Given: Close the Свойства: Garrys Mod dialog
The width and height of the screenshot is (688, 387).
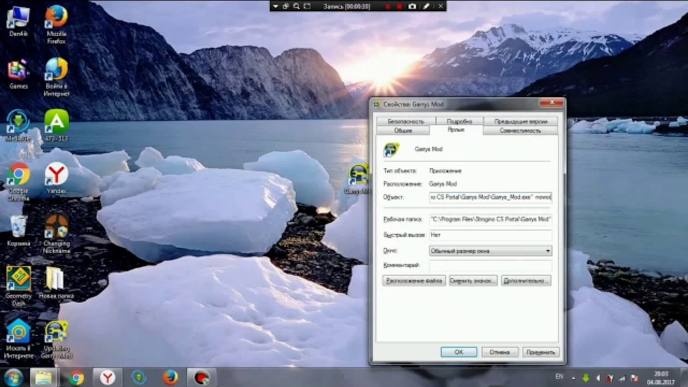Looking at the screenshot, I should point(551,103).
